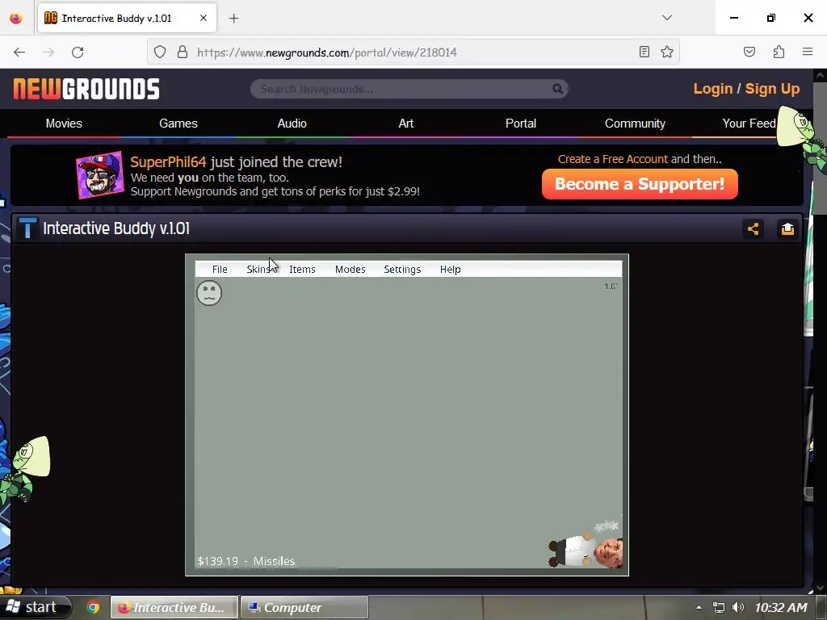Viewport: 827px width, 620px height.
Task: Click the buddy mood face icon
Action: [209, 292]
